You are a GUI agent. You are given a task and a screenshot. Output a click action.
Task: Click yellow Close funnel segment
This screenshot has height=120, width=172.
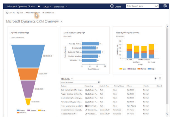(x=28, y=102)
